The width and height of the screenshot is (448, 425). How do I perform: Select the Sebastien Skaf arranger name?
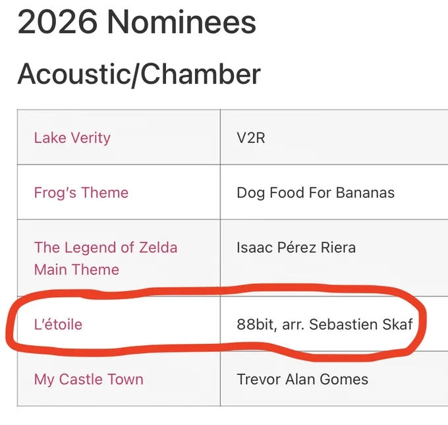pyautogui.click(x=361, y=324)
